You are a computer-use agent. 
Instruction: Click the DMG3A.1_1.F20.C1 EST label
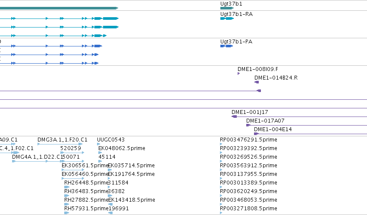pyautogui.click(x=62, y=140)
